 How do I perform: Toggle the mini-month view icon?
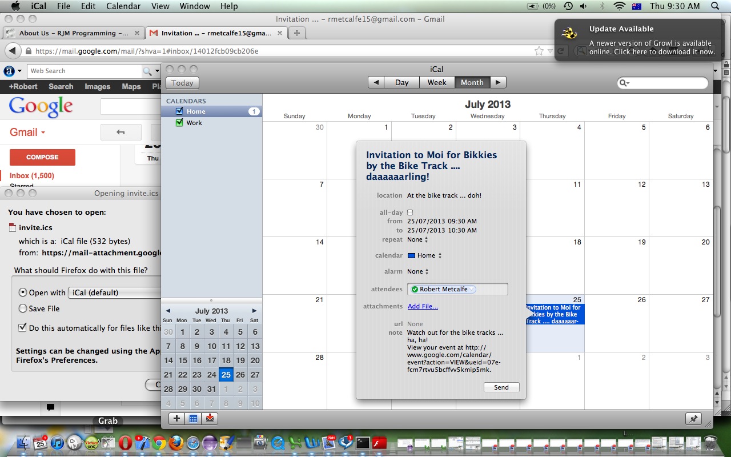pyautogui.click(x=193, y=419)
